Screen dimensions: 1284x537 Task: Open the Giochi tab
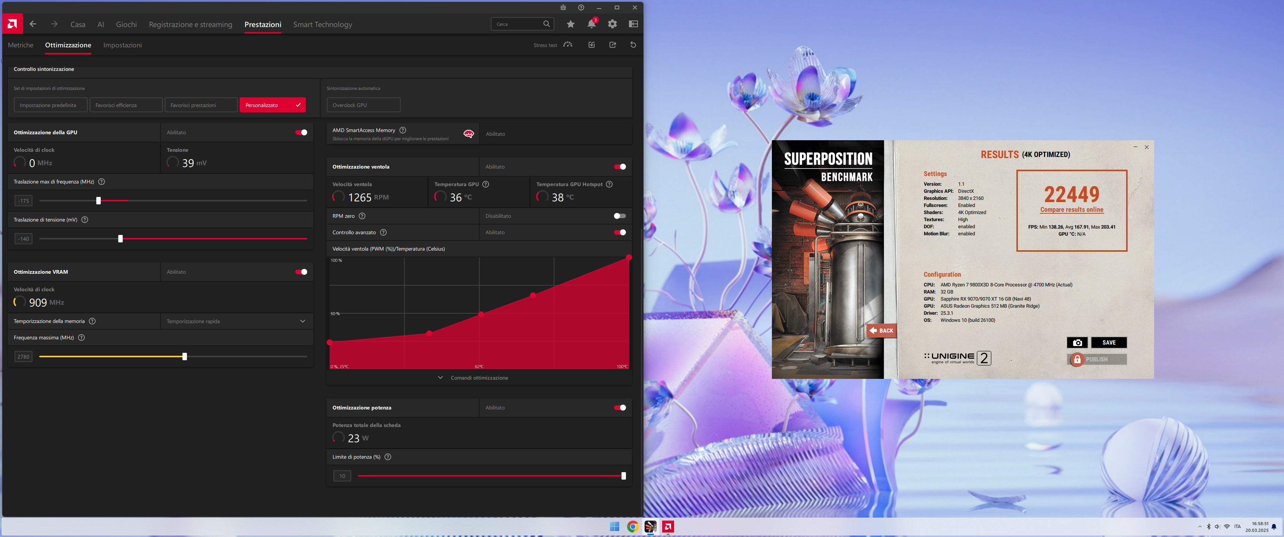[x=127, y=24]
